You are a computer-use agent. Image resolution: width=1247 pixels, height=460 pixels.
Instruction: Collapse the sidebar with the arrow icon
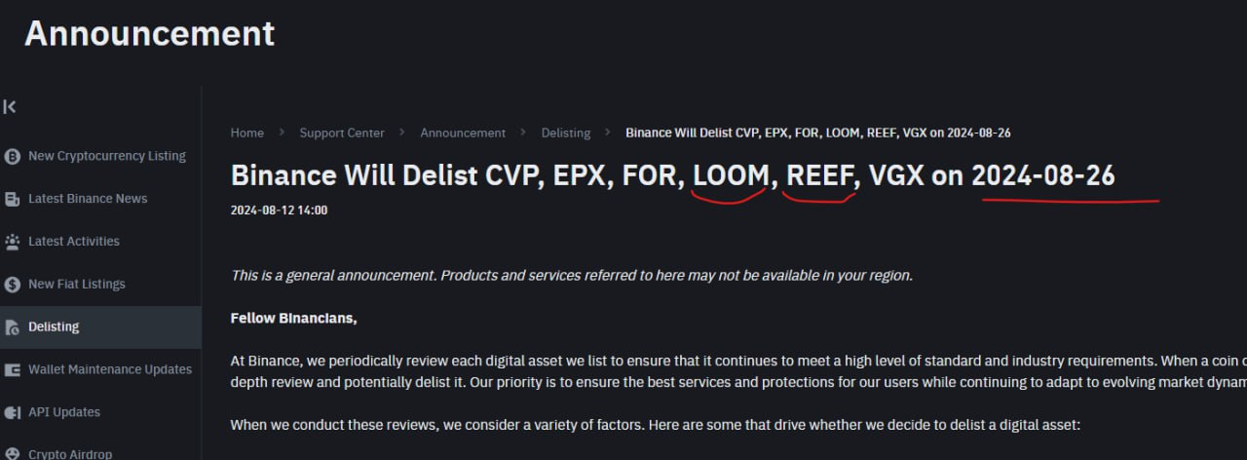point(10,107)
